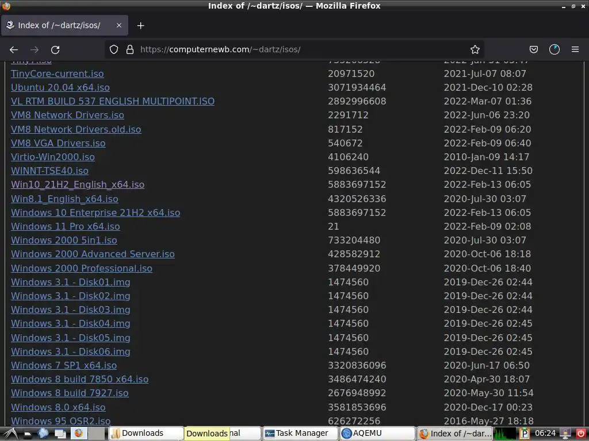
Task: Click Windows 7 SP1 x64.iso link
Action: pyautogui.click(x=63, y=365)
